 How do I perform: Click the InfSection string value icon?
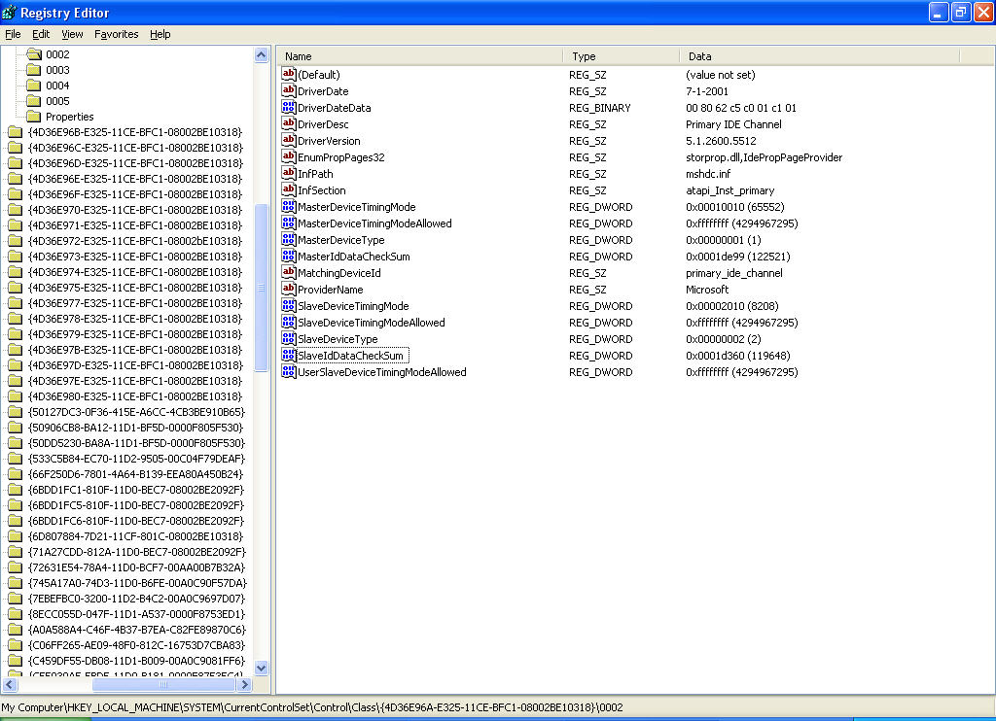click(288, 189)
